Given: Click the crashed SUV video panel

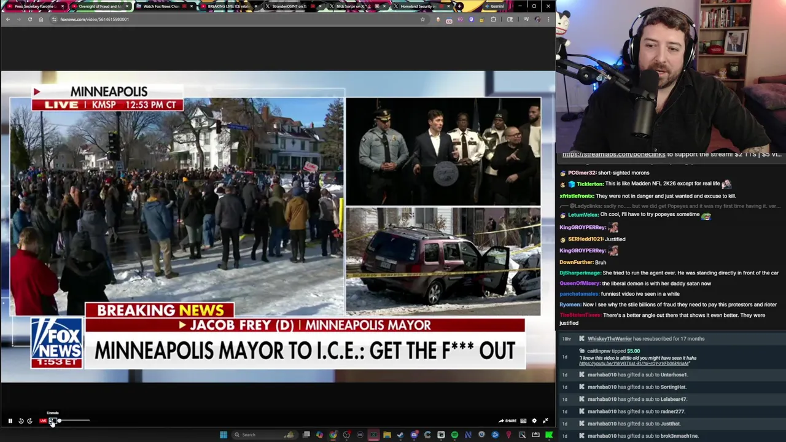Looking at the screenshot, I should pyautogui.click(x=443, y=262).
